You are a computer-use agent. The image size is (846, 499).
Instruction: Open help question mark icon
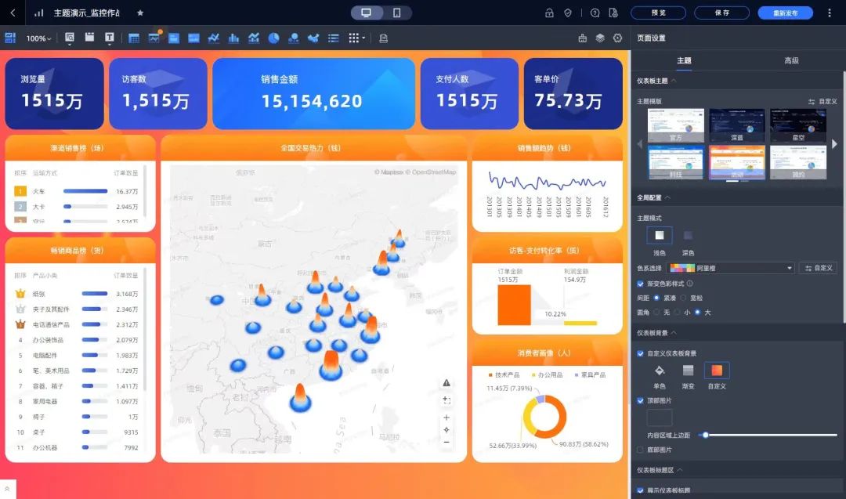595,13
